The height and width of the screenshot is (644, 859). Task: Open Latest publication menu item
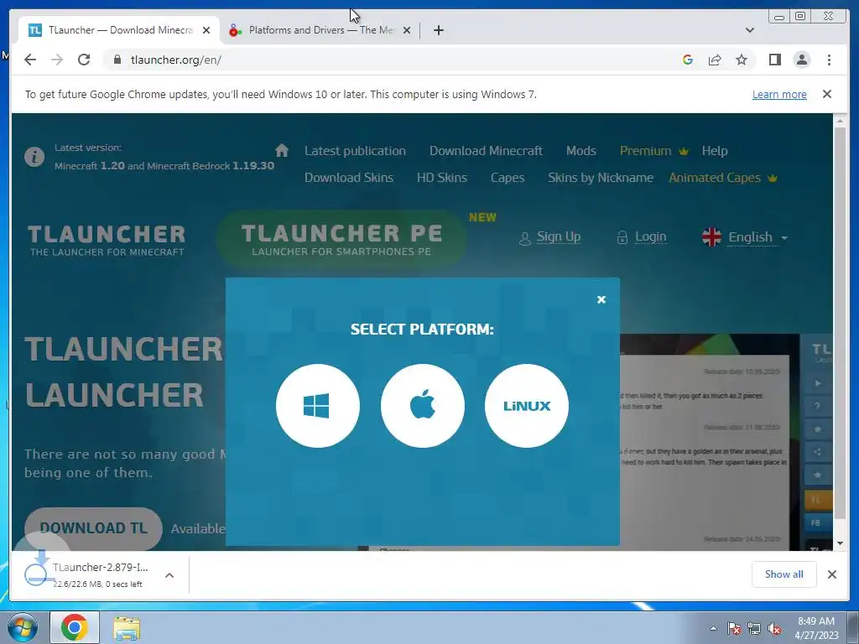[x=355, y=151]
